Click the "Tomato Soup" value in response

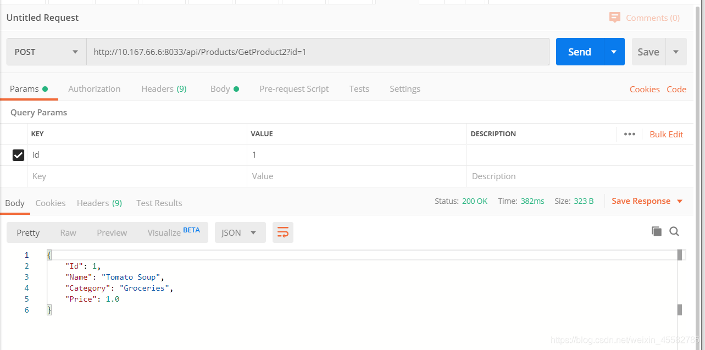[x=131, y=277]
